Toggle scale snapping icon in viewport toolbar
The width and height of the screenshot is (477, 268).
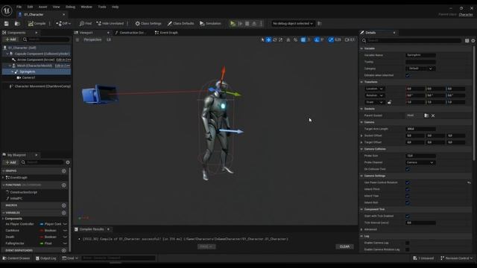pyautogui.click(x=331, y=39)
